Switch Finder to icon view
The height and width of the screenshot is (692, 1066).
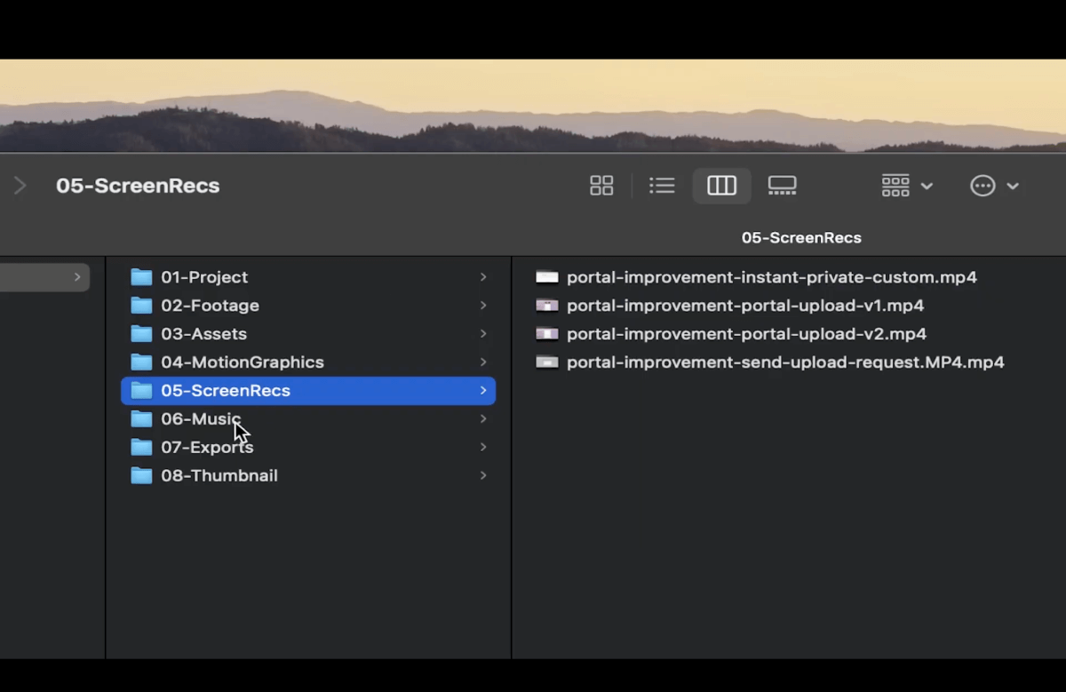(x=601, y=186)
